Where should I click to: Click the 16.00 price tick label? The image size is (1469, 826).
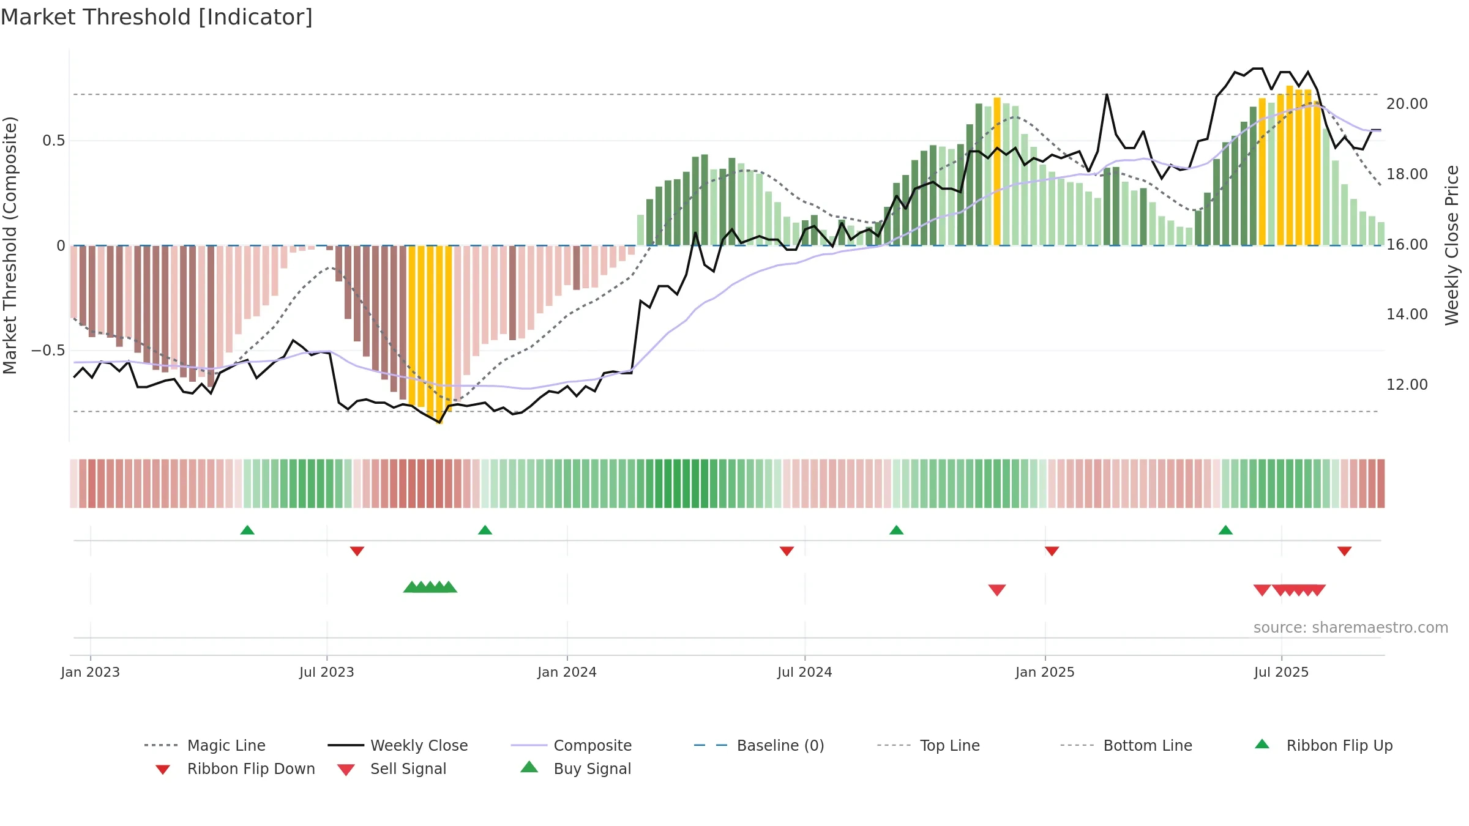pyautogui.click(x=1407, y=245)
